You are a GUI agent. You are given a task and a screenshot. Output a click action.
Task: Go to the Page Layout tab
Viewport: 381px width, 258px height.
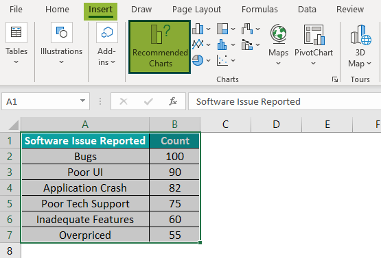pyautogui.click(x=196, y=10)
